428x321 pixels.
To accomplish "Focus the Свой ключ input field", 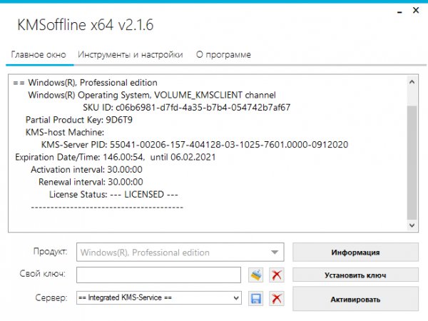I will (158, 275).
